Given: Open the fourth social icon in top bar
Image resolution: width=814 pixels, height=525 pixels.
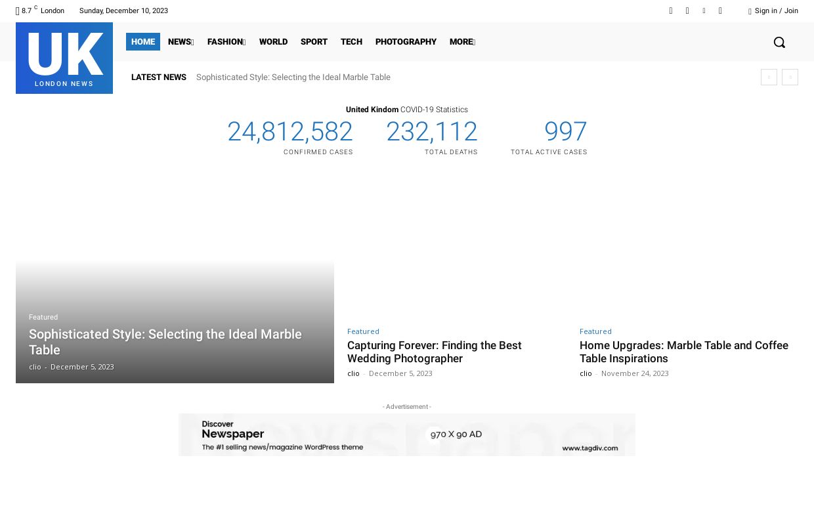Looking at the screenshot, I should coord(720,10).
